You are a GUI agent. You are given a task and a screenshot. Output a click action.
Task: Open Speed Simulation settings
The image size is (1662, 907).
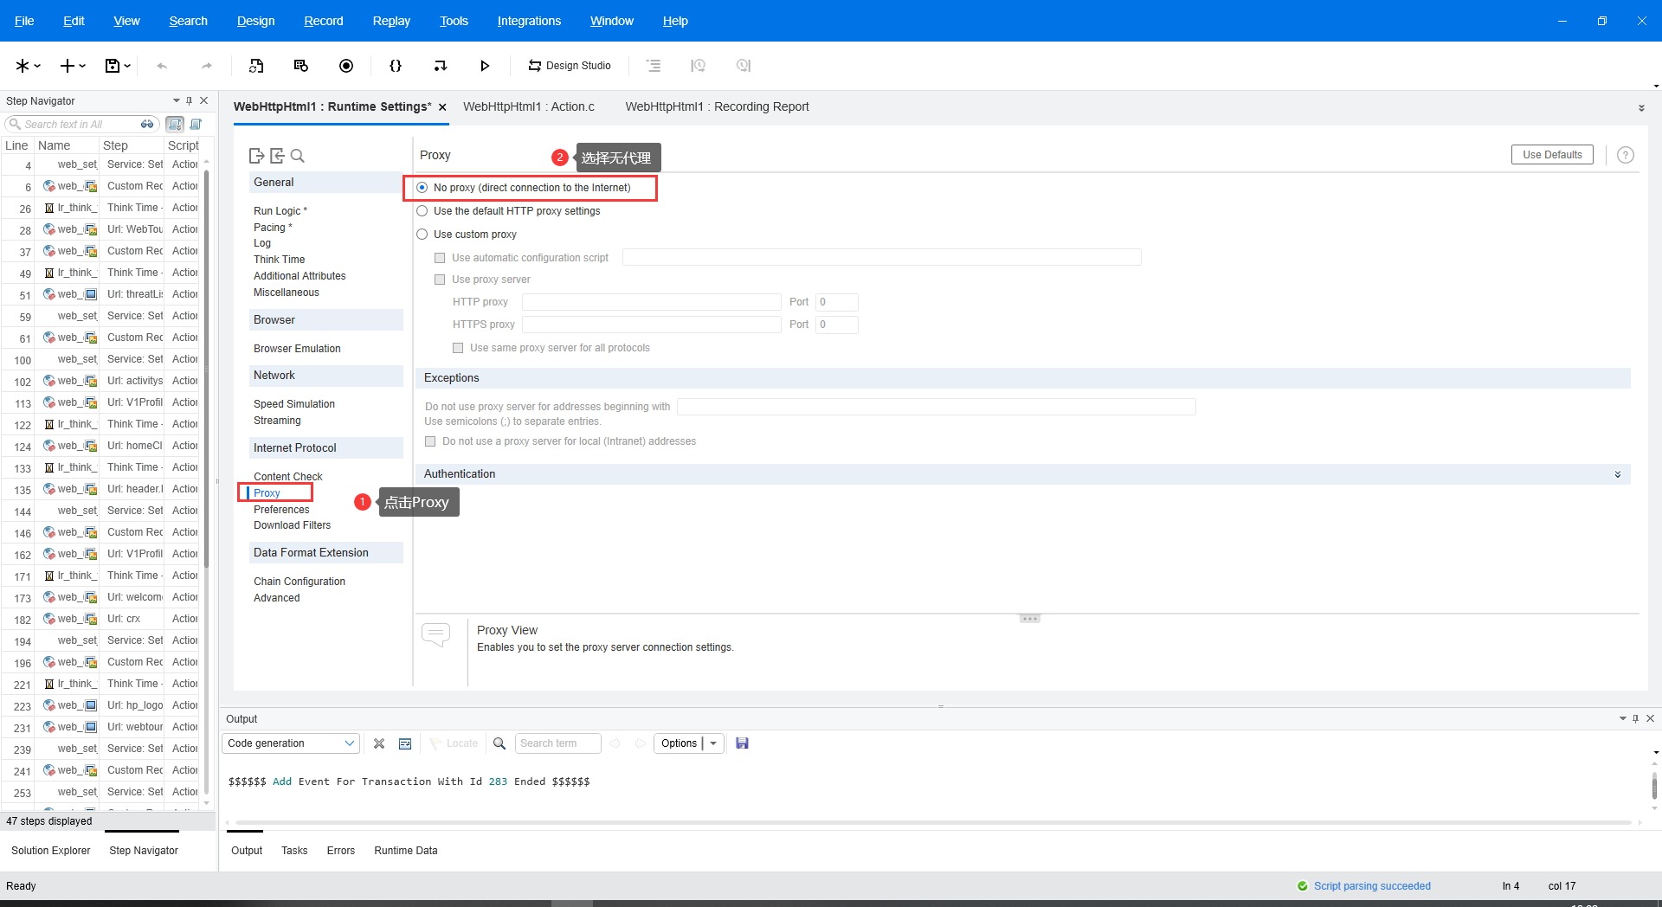pyautogui.click(x=294, y=404)
